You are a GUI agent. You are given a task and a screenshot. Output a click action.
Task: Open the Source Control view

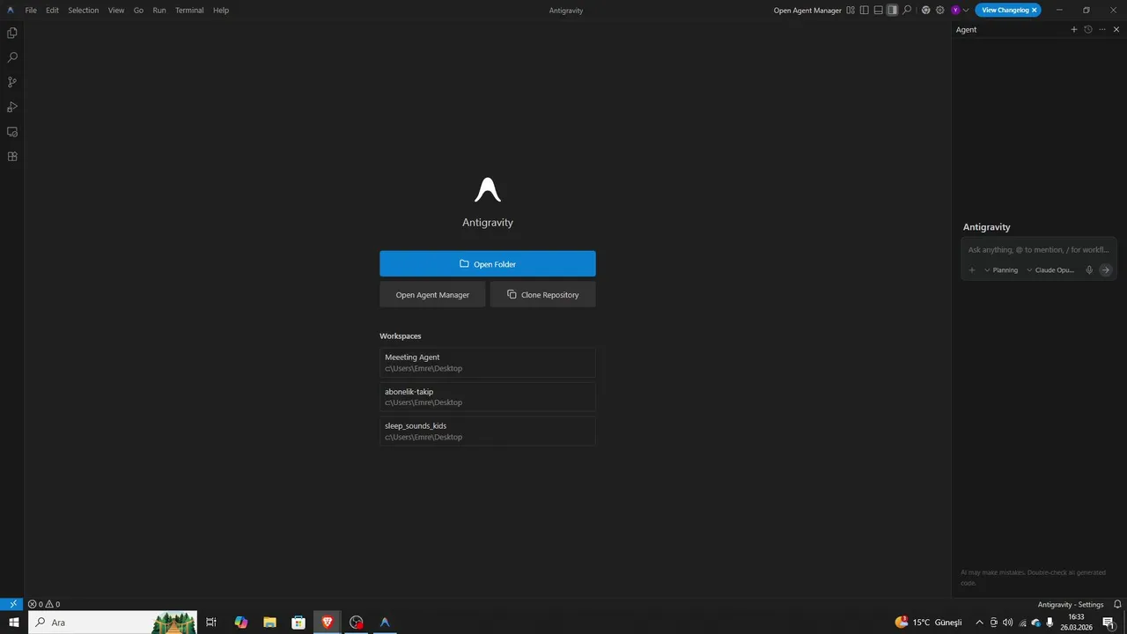click(12, 82)
